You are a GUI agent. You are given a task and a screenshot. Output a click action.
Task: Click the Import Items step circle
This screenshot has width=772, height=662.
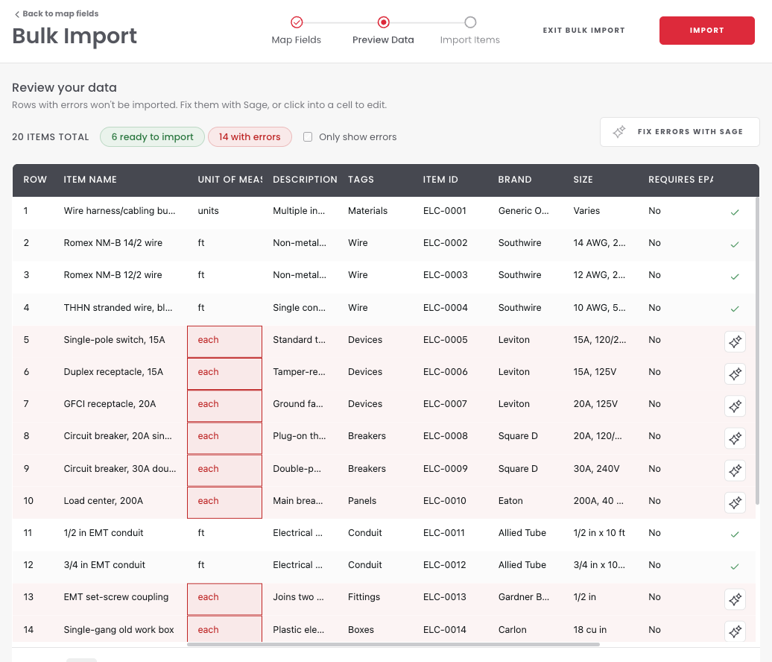point(470,22)
